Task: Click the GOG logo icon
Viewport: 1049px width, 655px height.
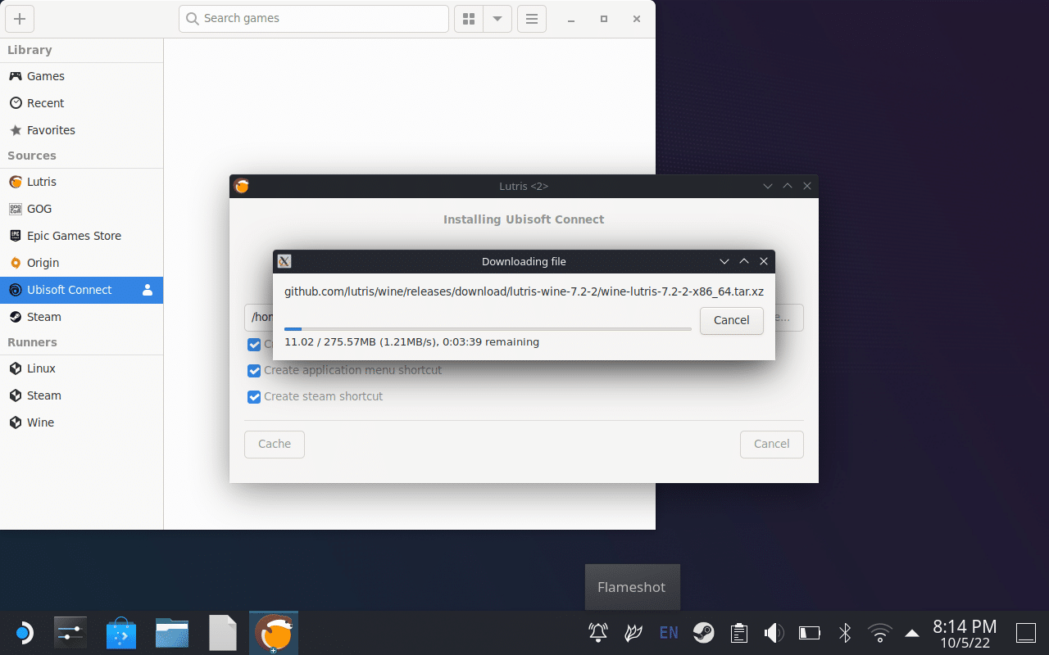Action: [15, 209]
